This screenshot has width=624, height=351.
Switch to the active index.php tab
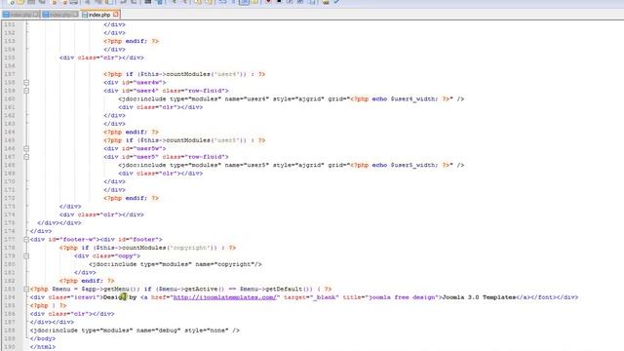tap(99, 15)
